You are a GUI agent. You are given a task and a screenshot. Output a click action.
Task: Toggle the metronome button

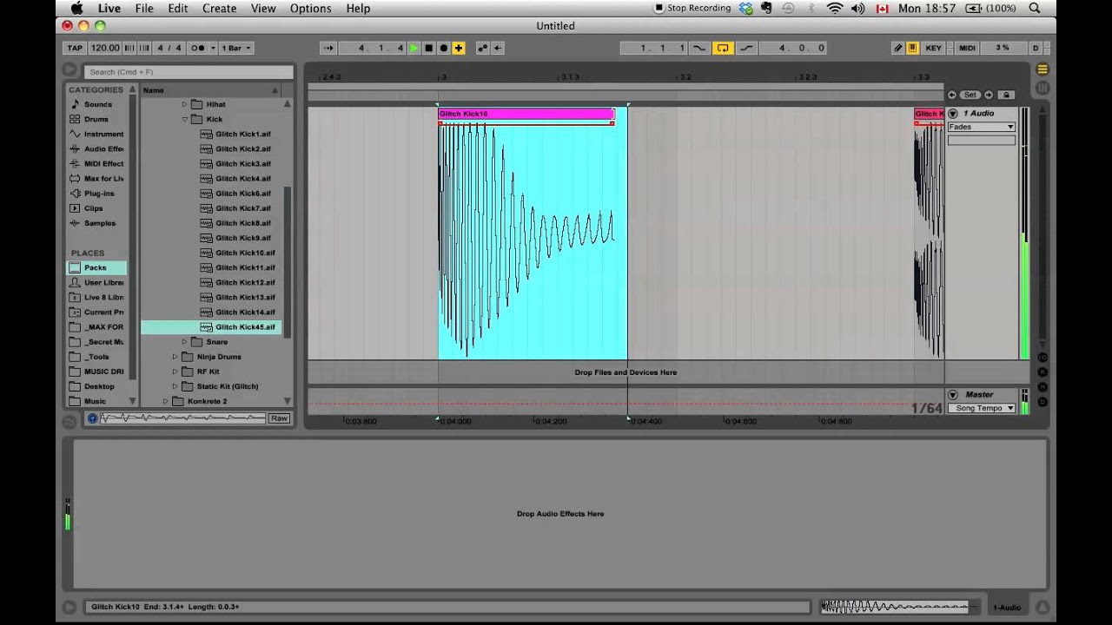click(198, 49)
